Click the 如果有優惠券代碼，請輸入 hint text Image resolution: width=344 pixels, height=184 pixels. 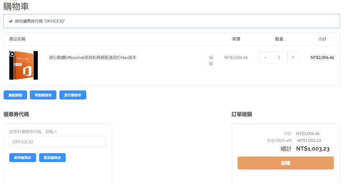tap(33, 132)
